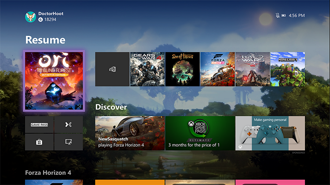Open the Forza Horizon 4 section heading

[x=48, y=173]
